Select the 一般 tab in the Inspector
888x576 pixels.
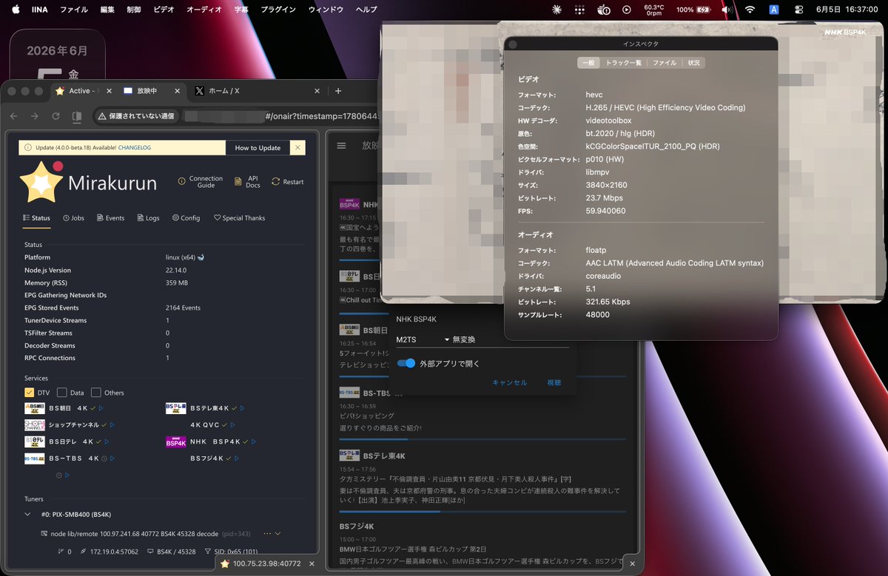point(589,63)
